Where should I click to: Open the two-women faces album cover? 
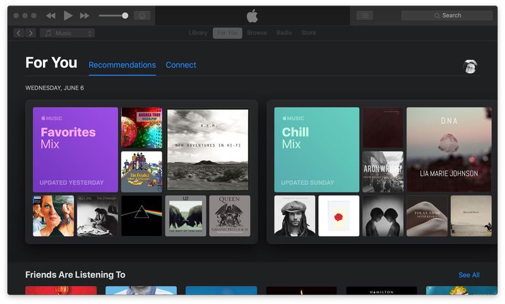point(53,216)
